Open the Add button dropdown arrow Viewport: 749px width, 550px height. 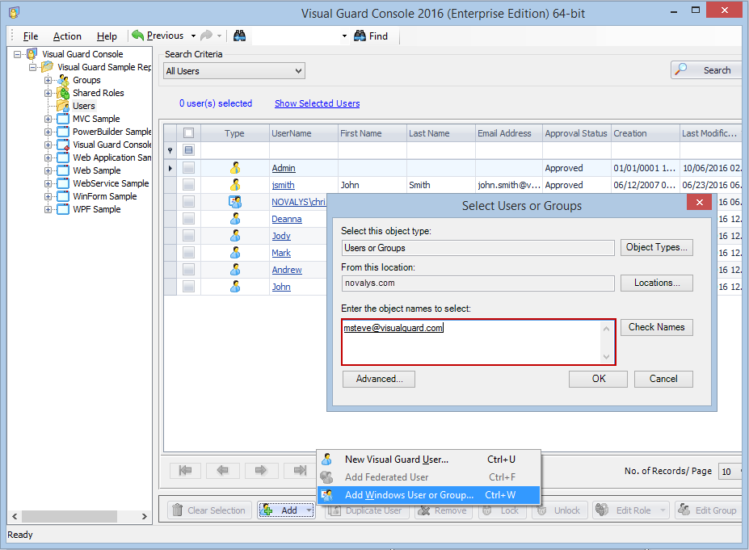pyautogui.click(x=309, y=510)
